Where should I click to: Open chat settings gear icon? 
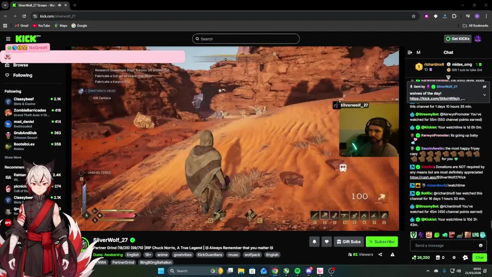click(454, 257)
